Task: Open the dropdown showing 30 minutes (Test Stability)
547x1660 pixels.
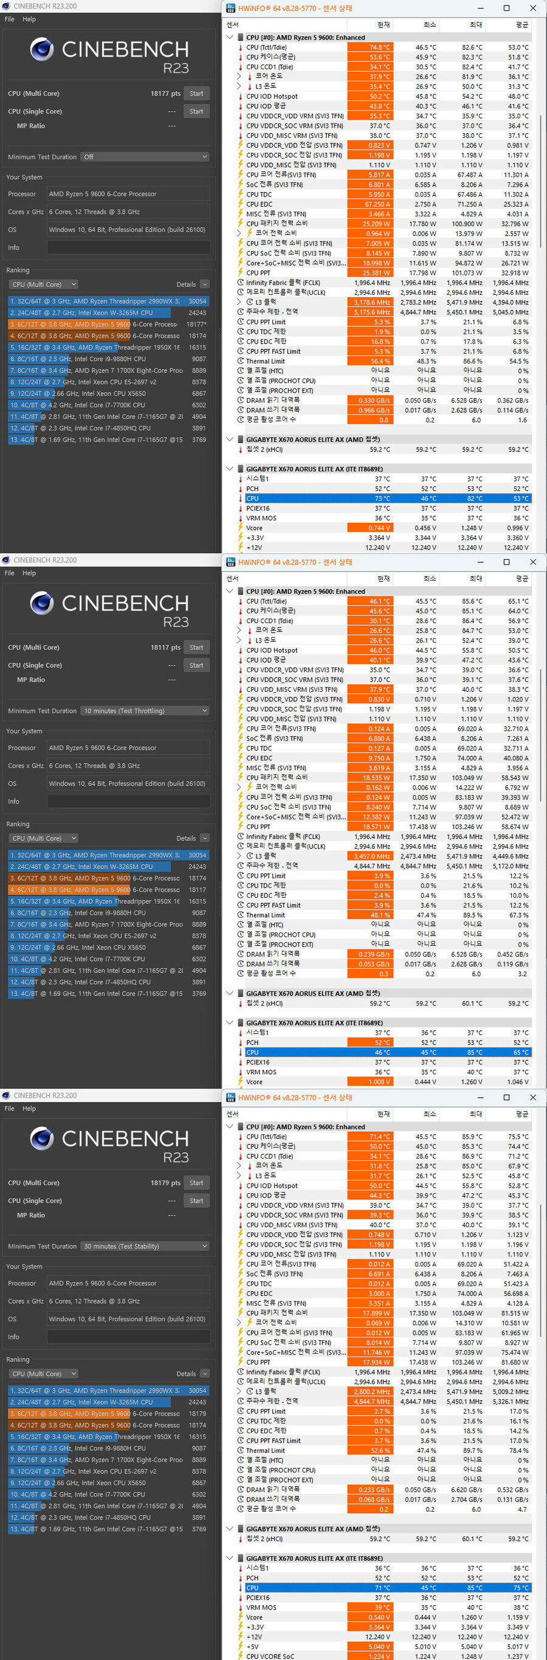Action: [145, 1246]
